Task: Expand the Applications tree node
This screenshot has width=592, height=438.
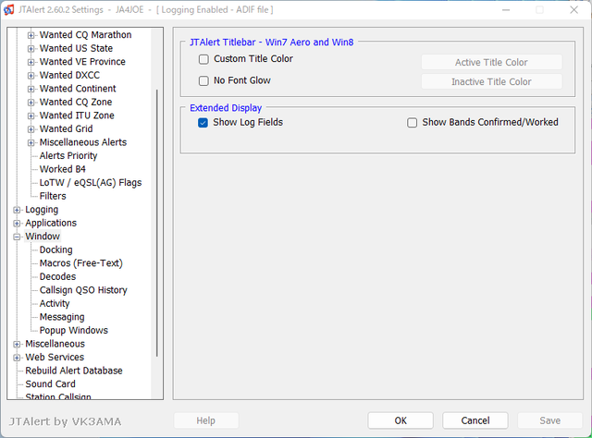Action: point(17,224)
